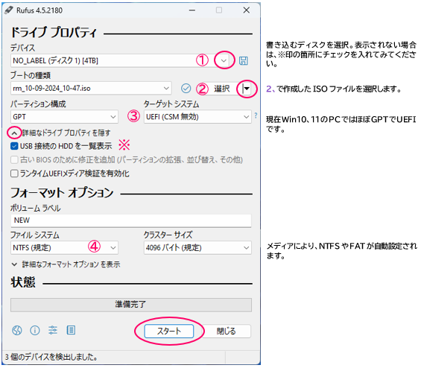Open the about info icon
The image size is (421, 368).
(x=35, y=330)
